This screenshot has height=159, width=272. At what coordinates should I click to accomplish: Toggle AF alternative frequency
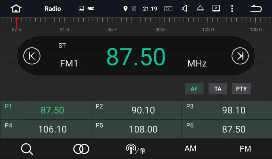[194, 88]
